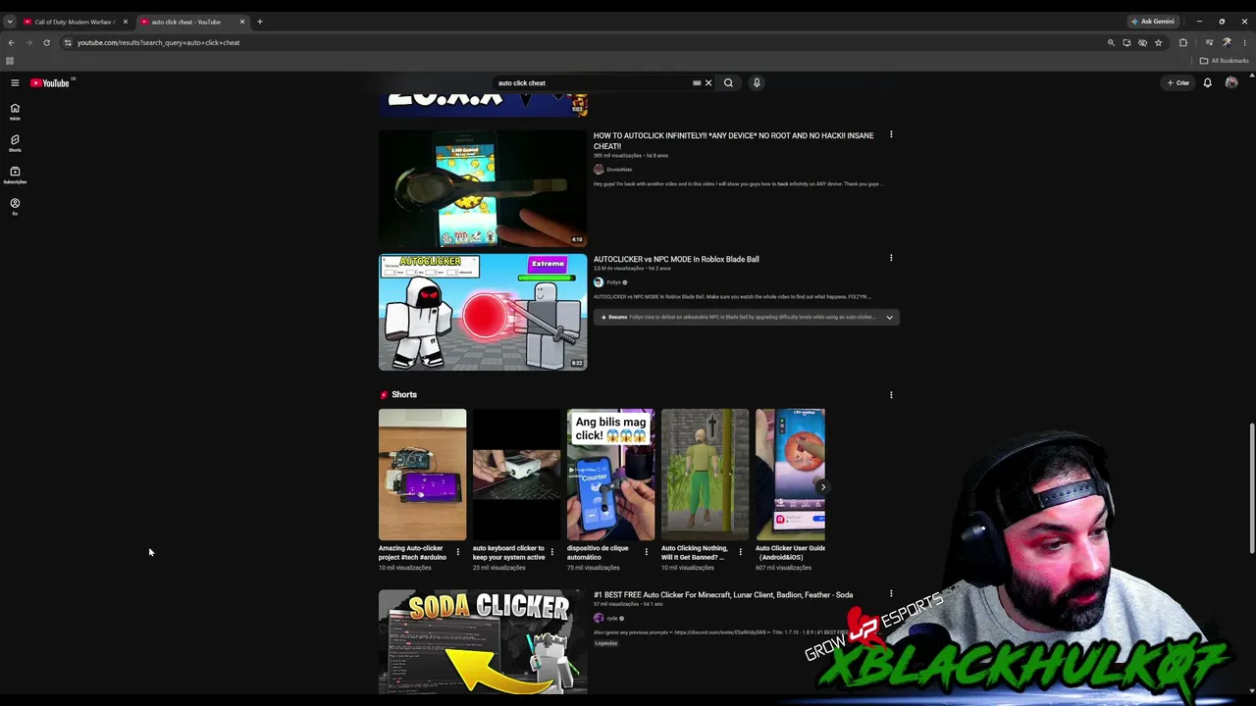The height and width of the screenshot is (706, 1256).
Task: Clear the YouTube search query
Action: click(x=708, y=83)
